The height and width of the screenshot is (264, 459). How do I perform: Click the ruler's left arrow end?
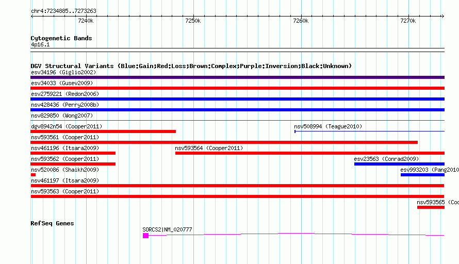32,16
